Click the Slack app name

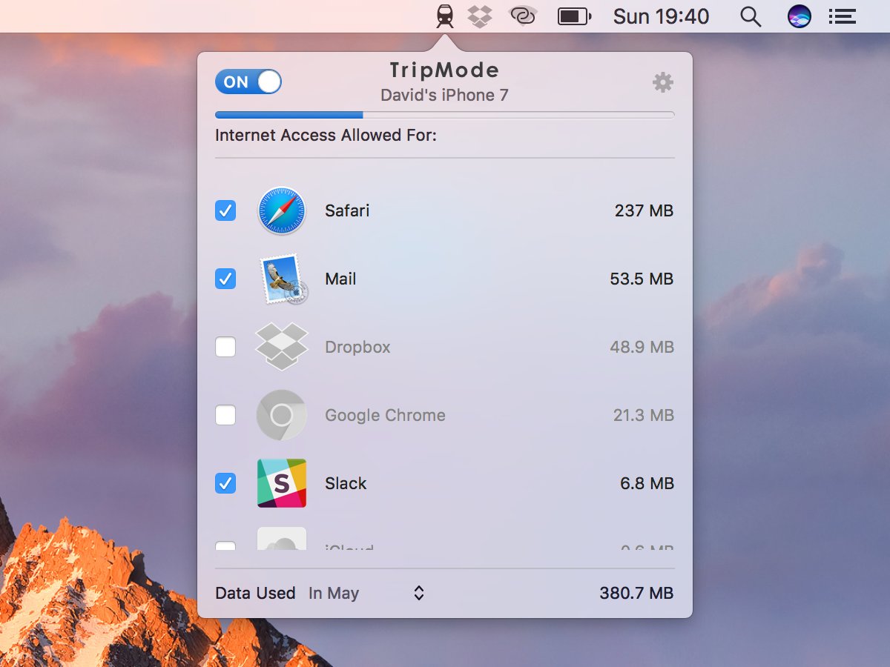tap(346, 483)
